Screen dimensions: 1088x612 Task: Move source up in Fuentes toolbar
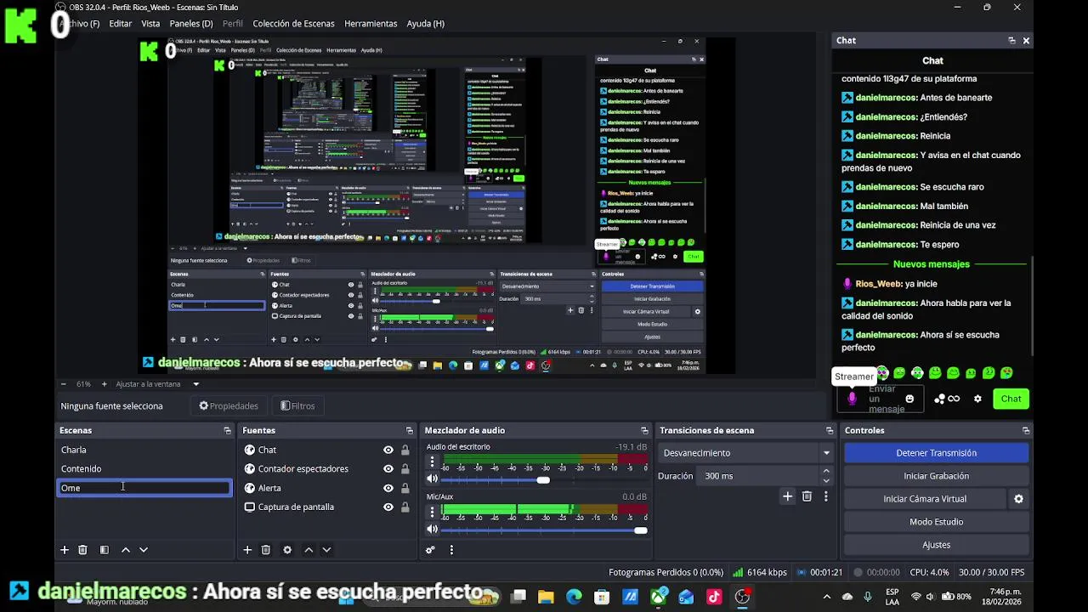tap(309, 550)
